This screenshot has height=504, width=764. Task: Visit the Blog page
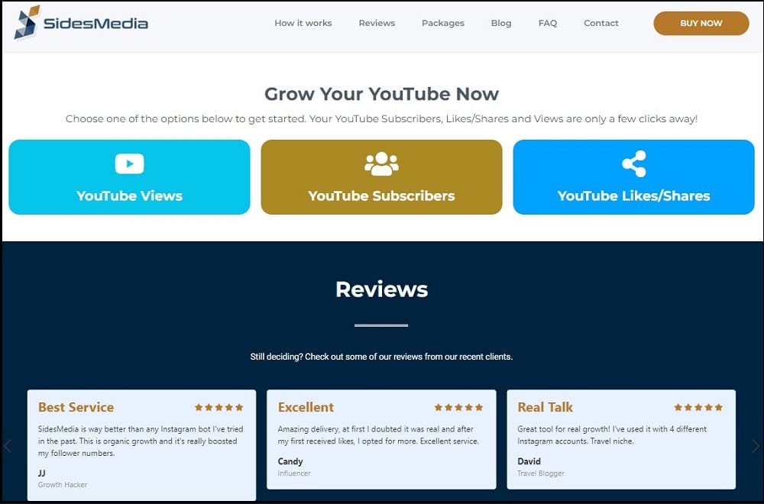tap(501, 23)
